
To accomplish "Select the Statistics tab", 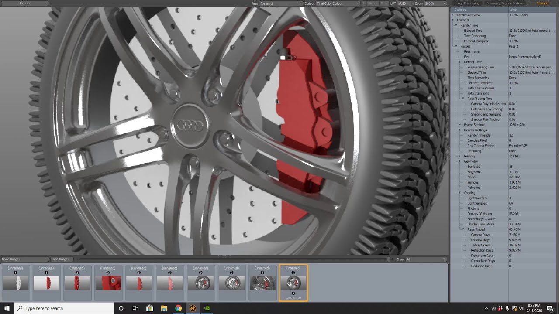I will 543,3.
